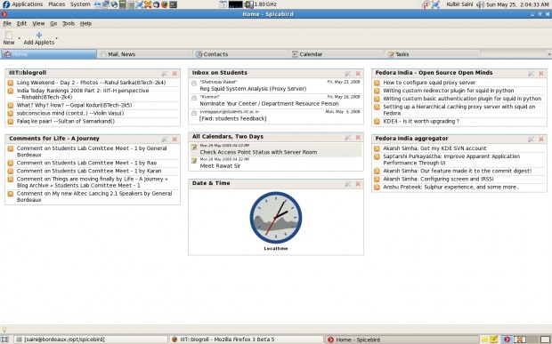Open 'KDE4 - Is it worth upgrading ?'
Image resolution: width=552 pixels, height=344 pixels.
421,121
